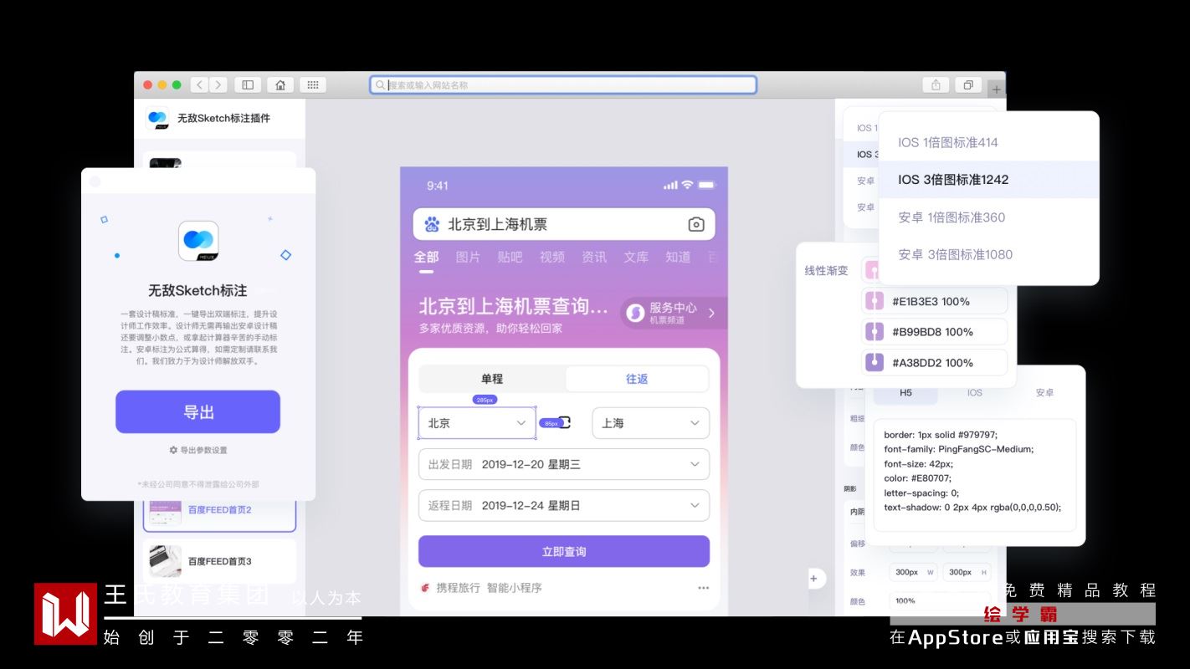Click the 100% color opacity field
Image resolution: width=1190 pixels, height=669 pixels.
pos(940,600)
